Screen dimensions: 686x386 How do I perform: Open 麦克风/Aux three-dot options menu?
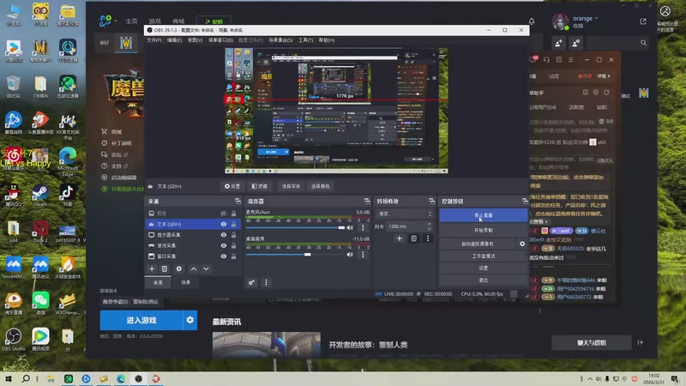click(x=363, y=227)
